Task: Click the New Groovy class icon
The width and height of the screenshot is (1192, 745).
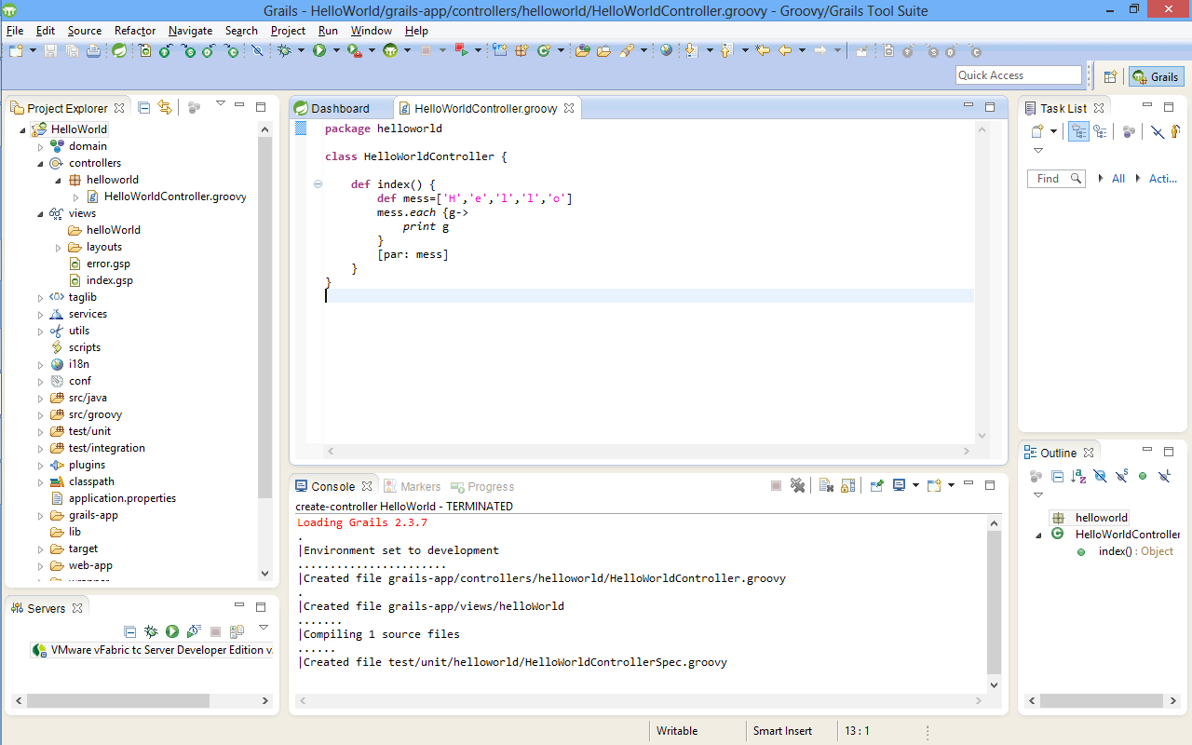Action: pos(545,50)
